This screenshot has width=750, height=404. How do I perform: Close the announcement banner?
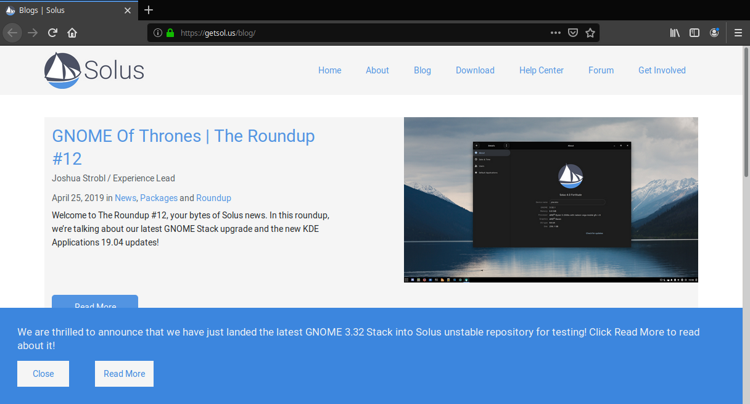43,374
